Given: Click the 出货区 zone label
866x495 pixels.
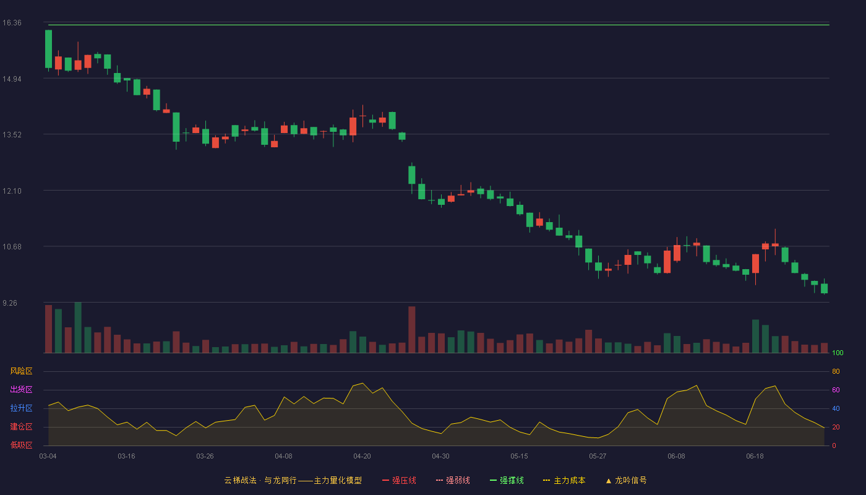Looking at the screenshot, I should (x=21, y=390).
